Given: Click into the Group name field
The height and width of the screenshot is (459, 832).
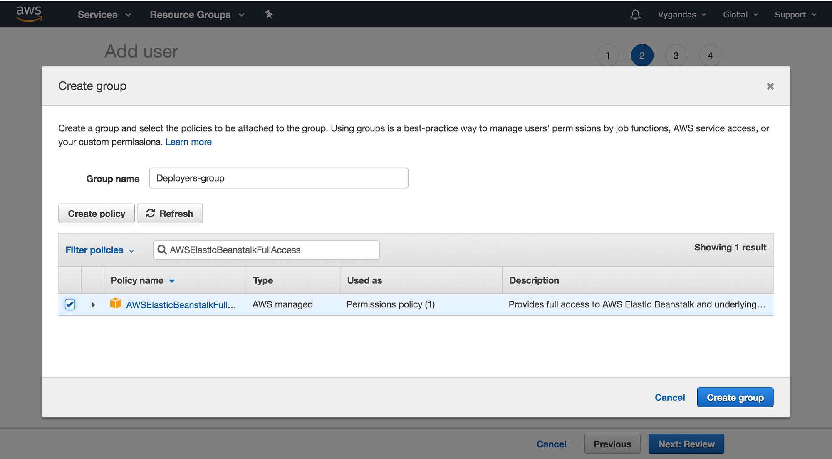Looking at the screenshot, I should coord(278,178).
